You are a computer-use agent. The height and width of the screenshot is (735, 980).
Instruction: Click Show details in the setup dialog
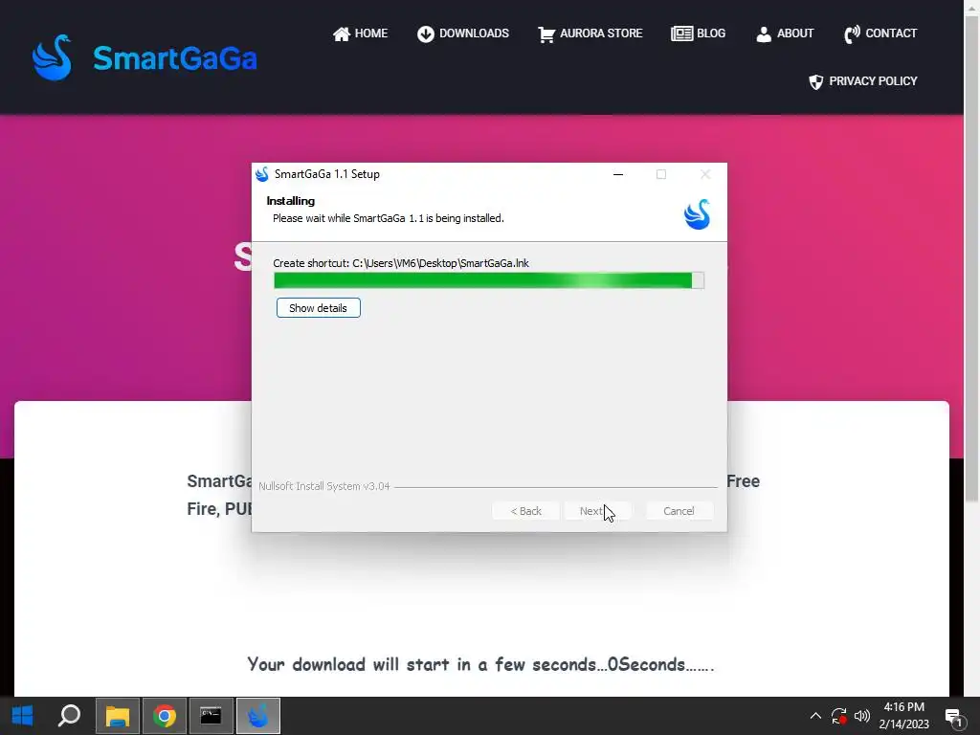[x=318, y=308]
